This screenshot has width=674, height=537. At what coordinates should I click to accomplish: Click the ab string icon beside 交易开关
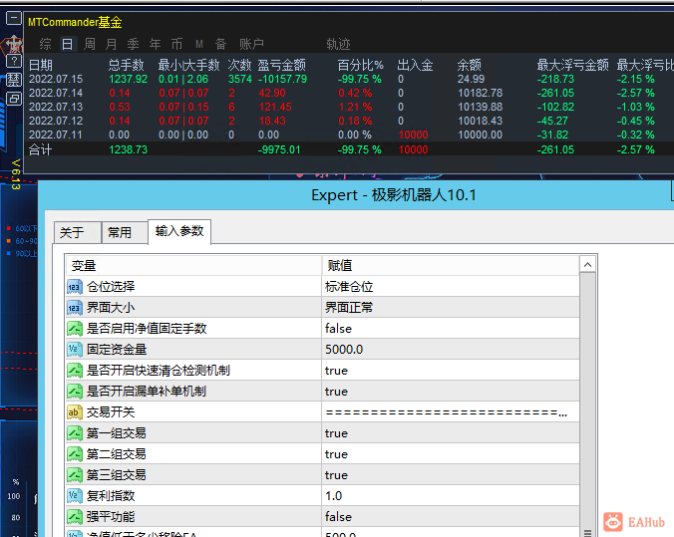pyautogui.click(x=75, y=412)
